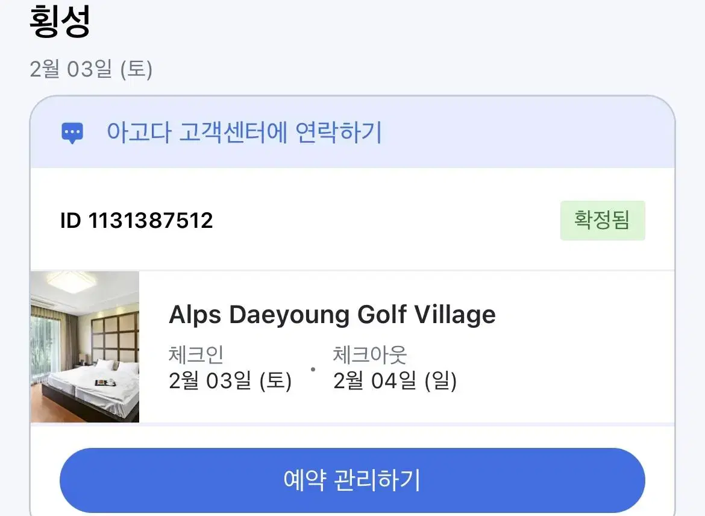Tap the 체크인 label

pyautogui.click(x=196, y=354)
